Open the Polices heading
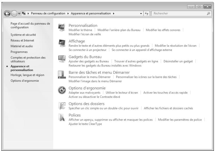The width and height of the screenshot is (215, 151). (75, 115)
